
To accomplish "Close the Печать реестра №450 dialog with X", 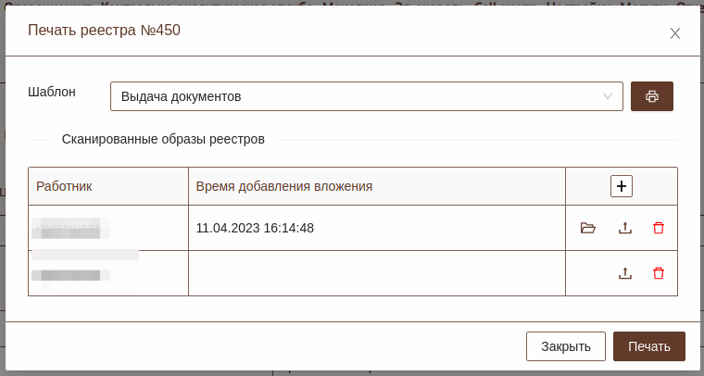I will click(675, 33).
